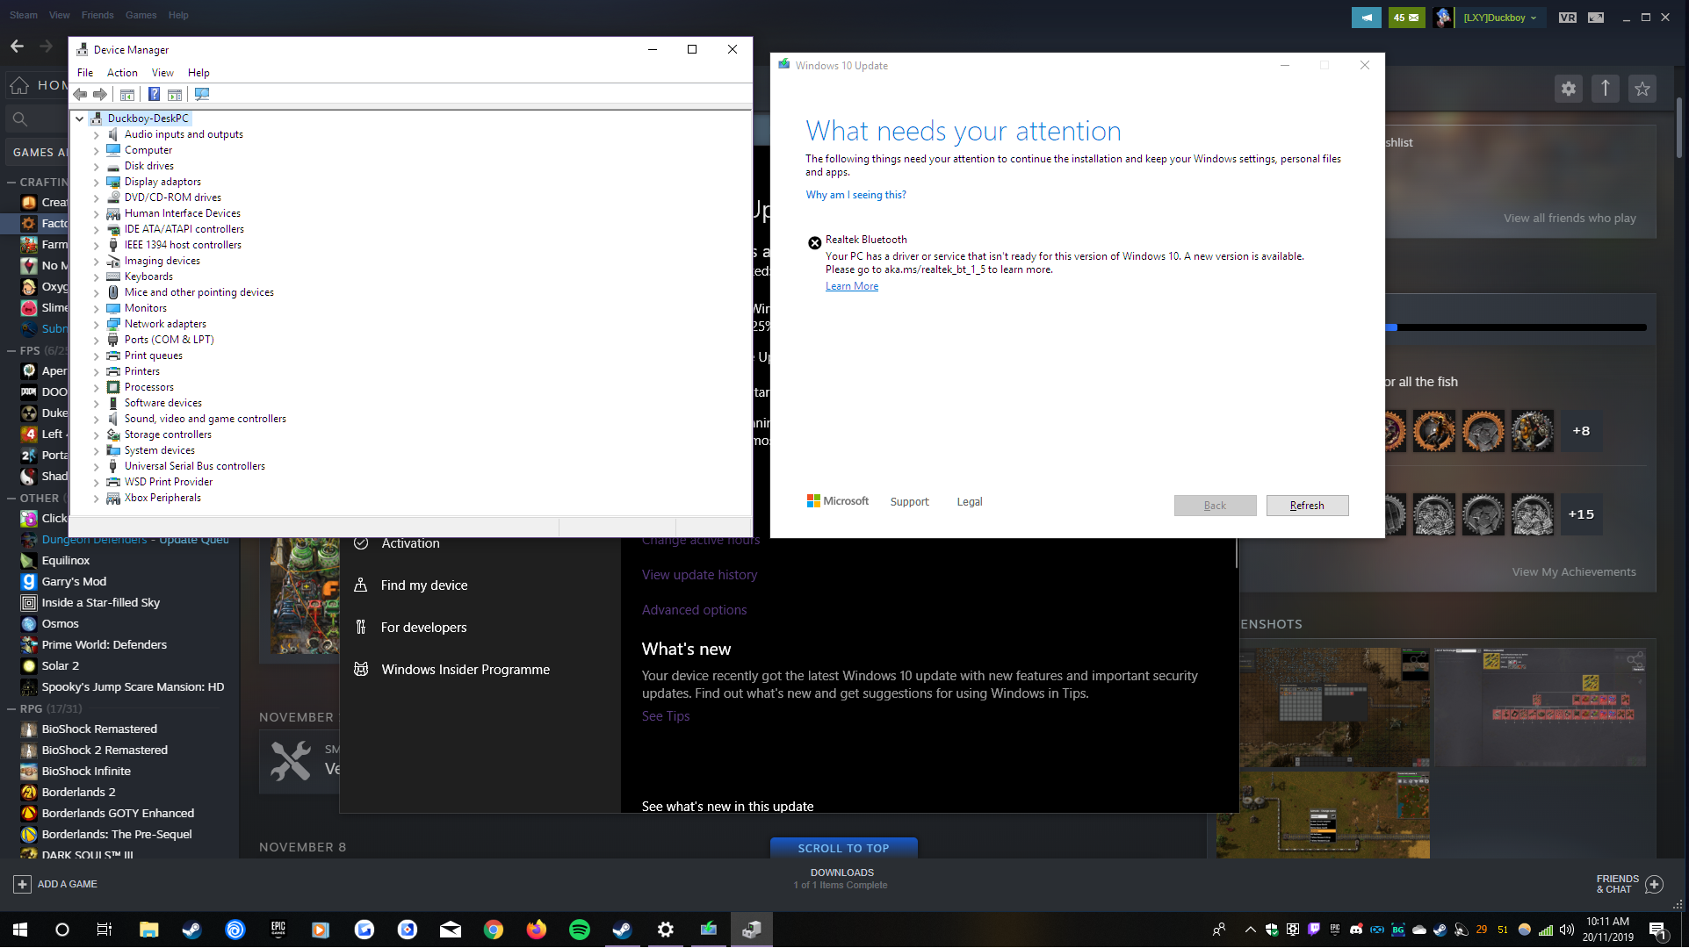Open Action menu in Device Manager

(x=122, y=73)
